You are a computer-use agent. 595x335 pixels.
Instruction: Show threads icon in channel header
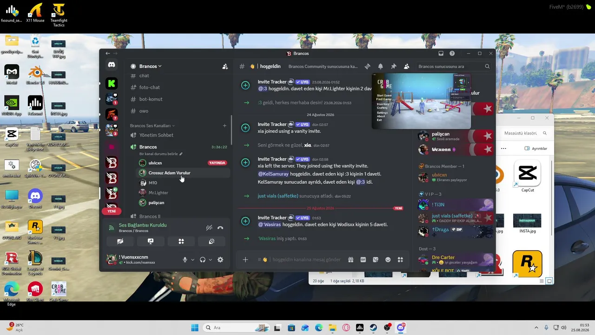coord(367,67)
